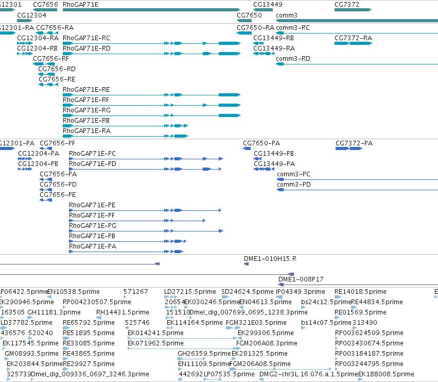The image size is (438, 382).
Task: Select transcript RhoGAP71E-RD
Action: point(151,54)
